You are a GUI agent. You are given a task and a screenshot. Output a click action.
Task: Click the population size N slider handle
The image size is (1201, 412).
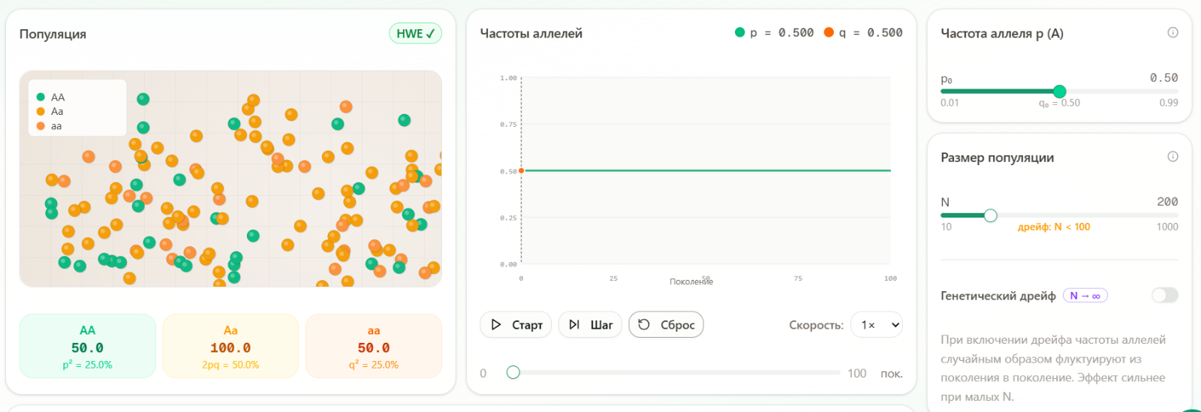[x=991, y=215]
